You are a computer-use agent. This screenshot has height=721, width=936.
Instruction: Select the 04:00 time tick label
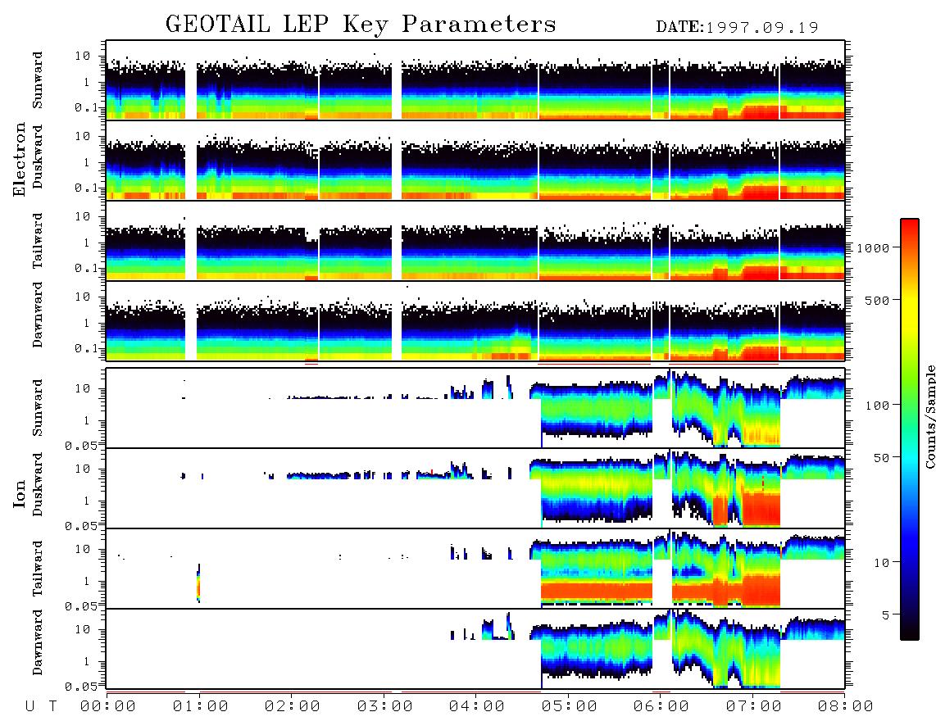tap(477, 706)
